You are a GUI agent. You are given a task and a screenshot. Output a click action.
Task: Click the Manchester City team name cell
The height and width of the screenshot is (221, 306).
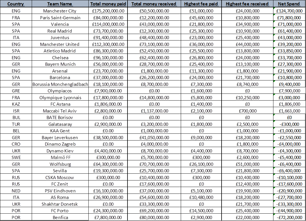(60, 11)
